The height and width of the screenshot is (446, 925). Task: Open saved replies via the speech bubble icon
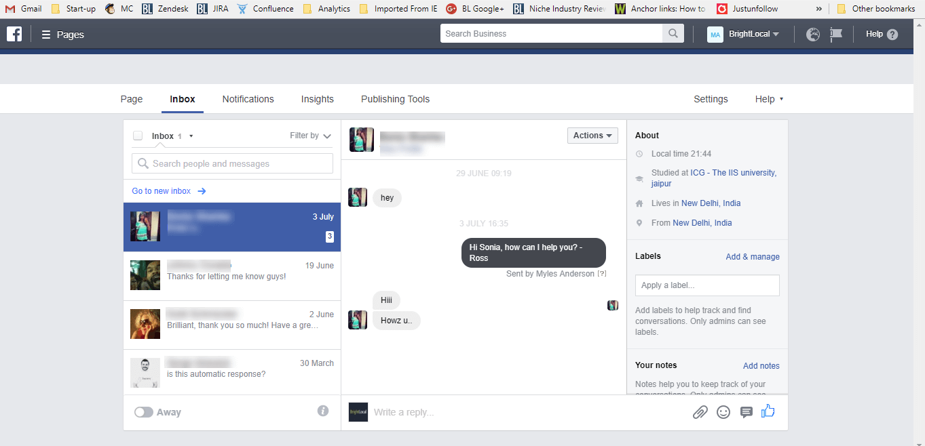[x=747, y=411]
